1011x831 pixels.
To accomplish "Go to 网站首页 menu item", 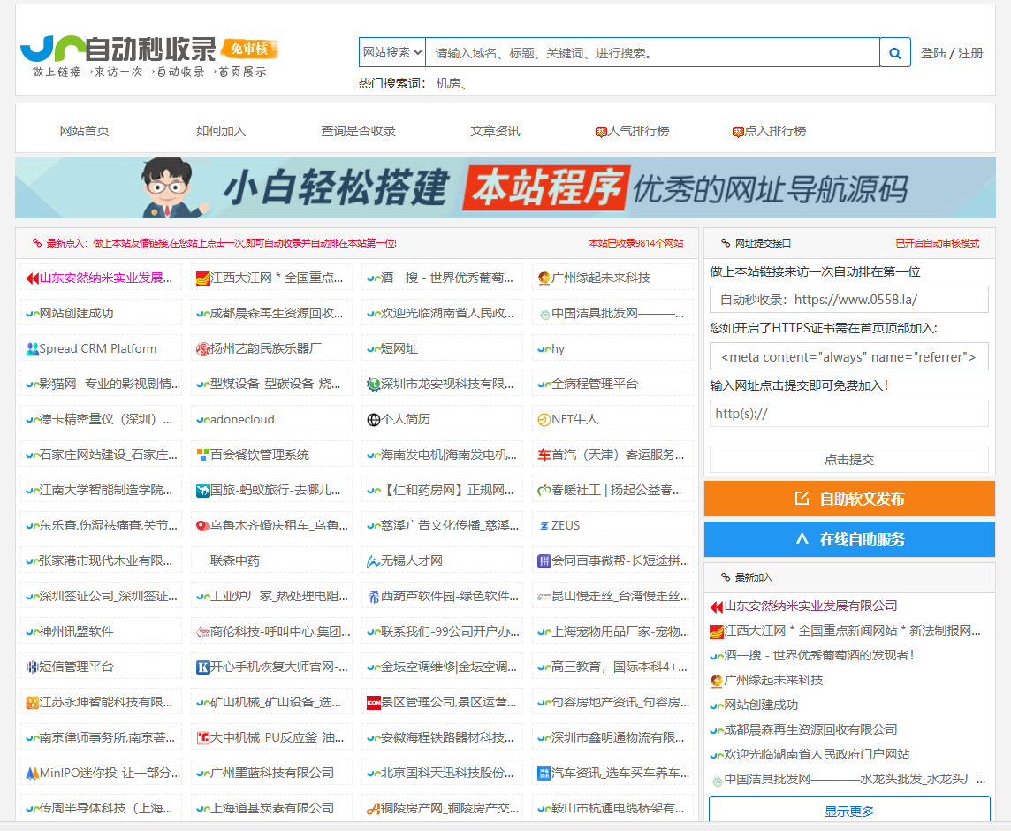I will coord(85,131).
